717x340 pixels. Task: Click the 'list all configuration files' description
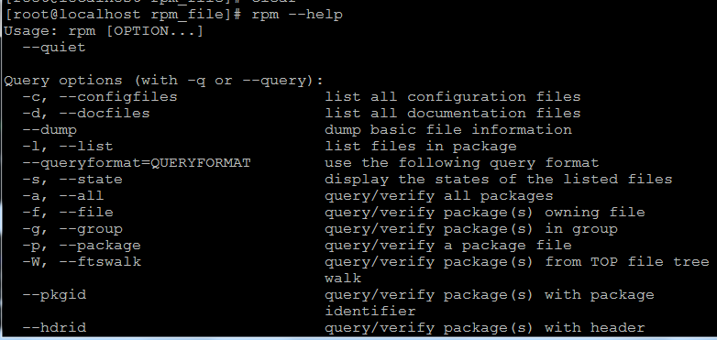tap(453, 97)
